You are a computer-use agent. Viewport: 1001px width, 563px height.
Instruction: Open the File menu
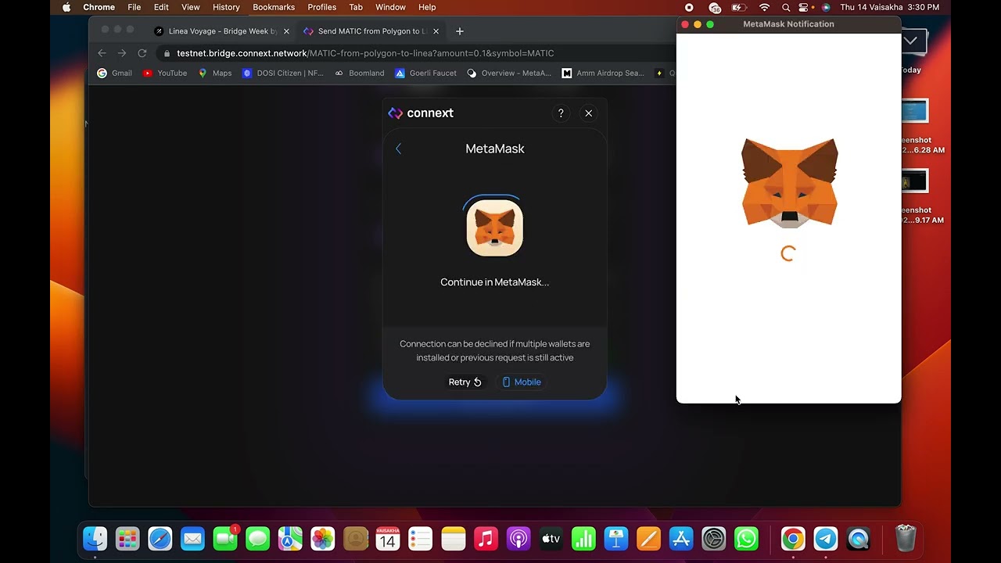(135, 7)
